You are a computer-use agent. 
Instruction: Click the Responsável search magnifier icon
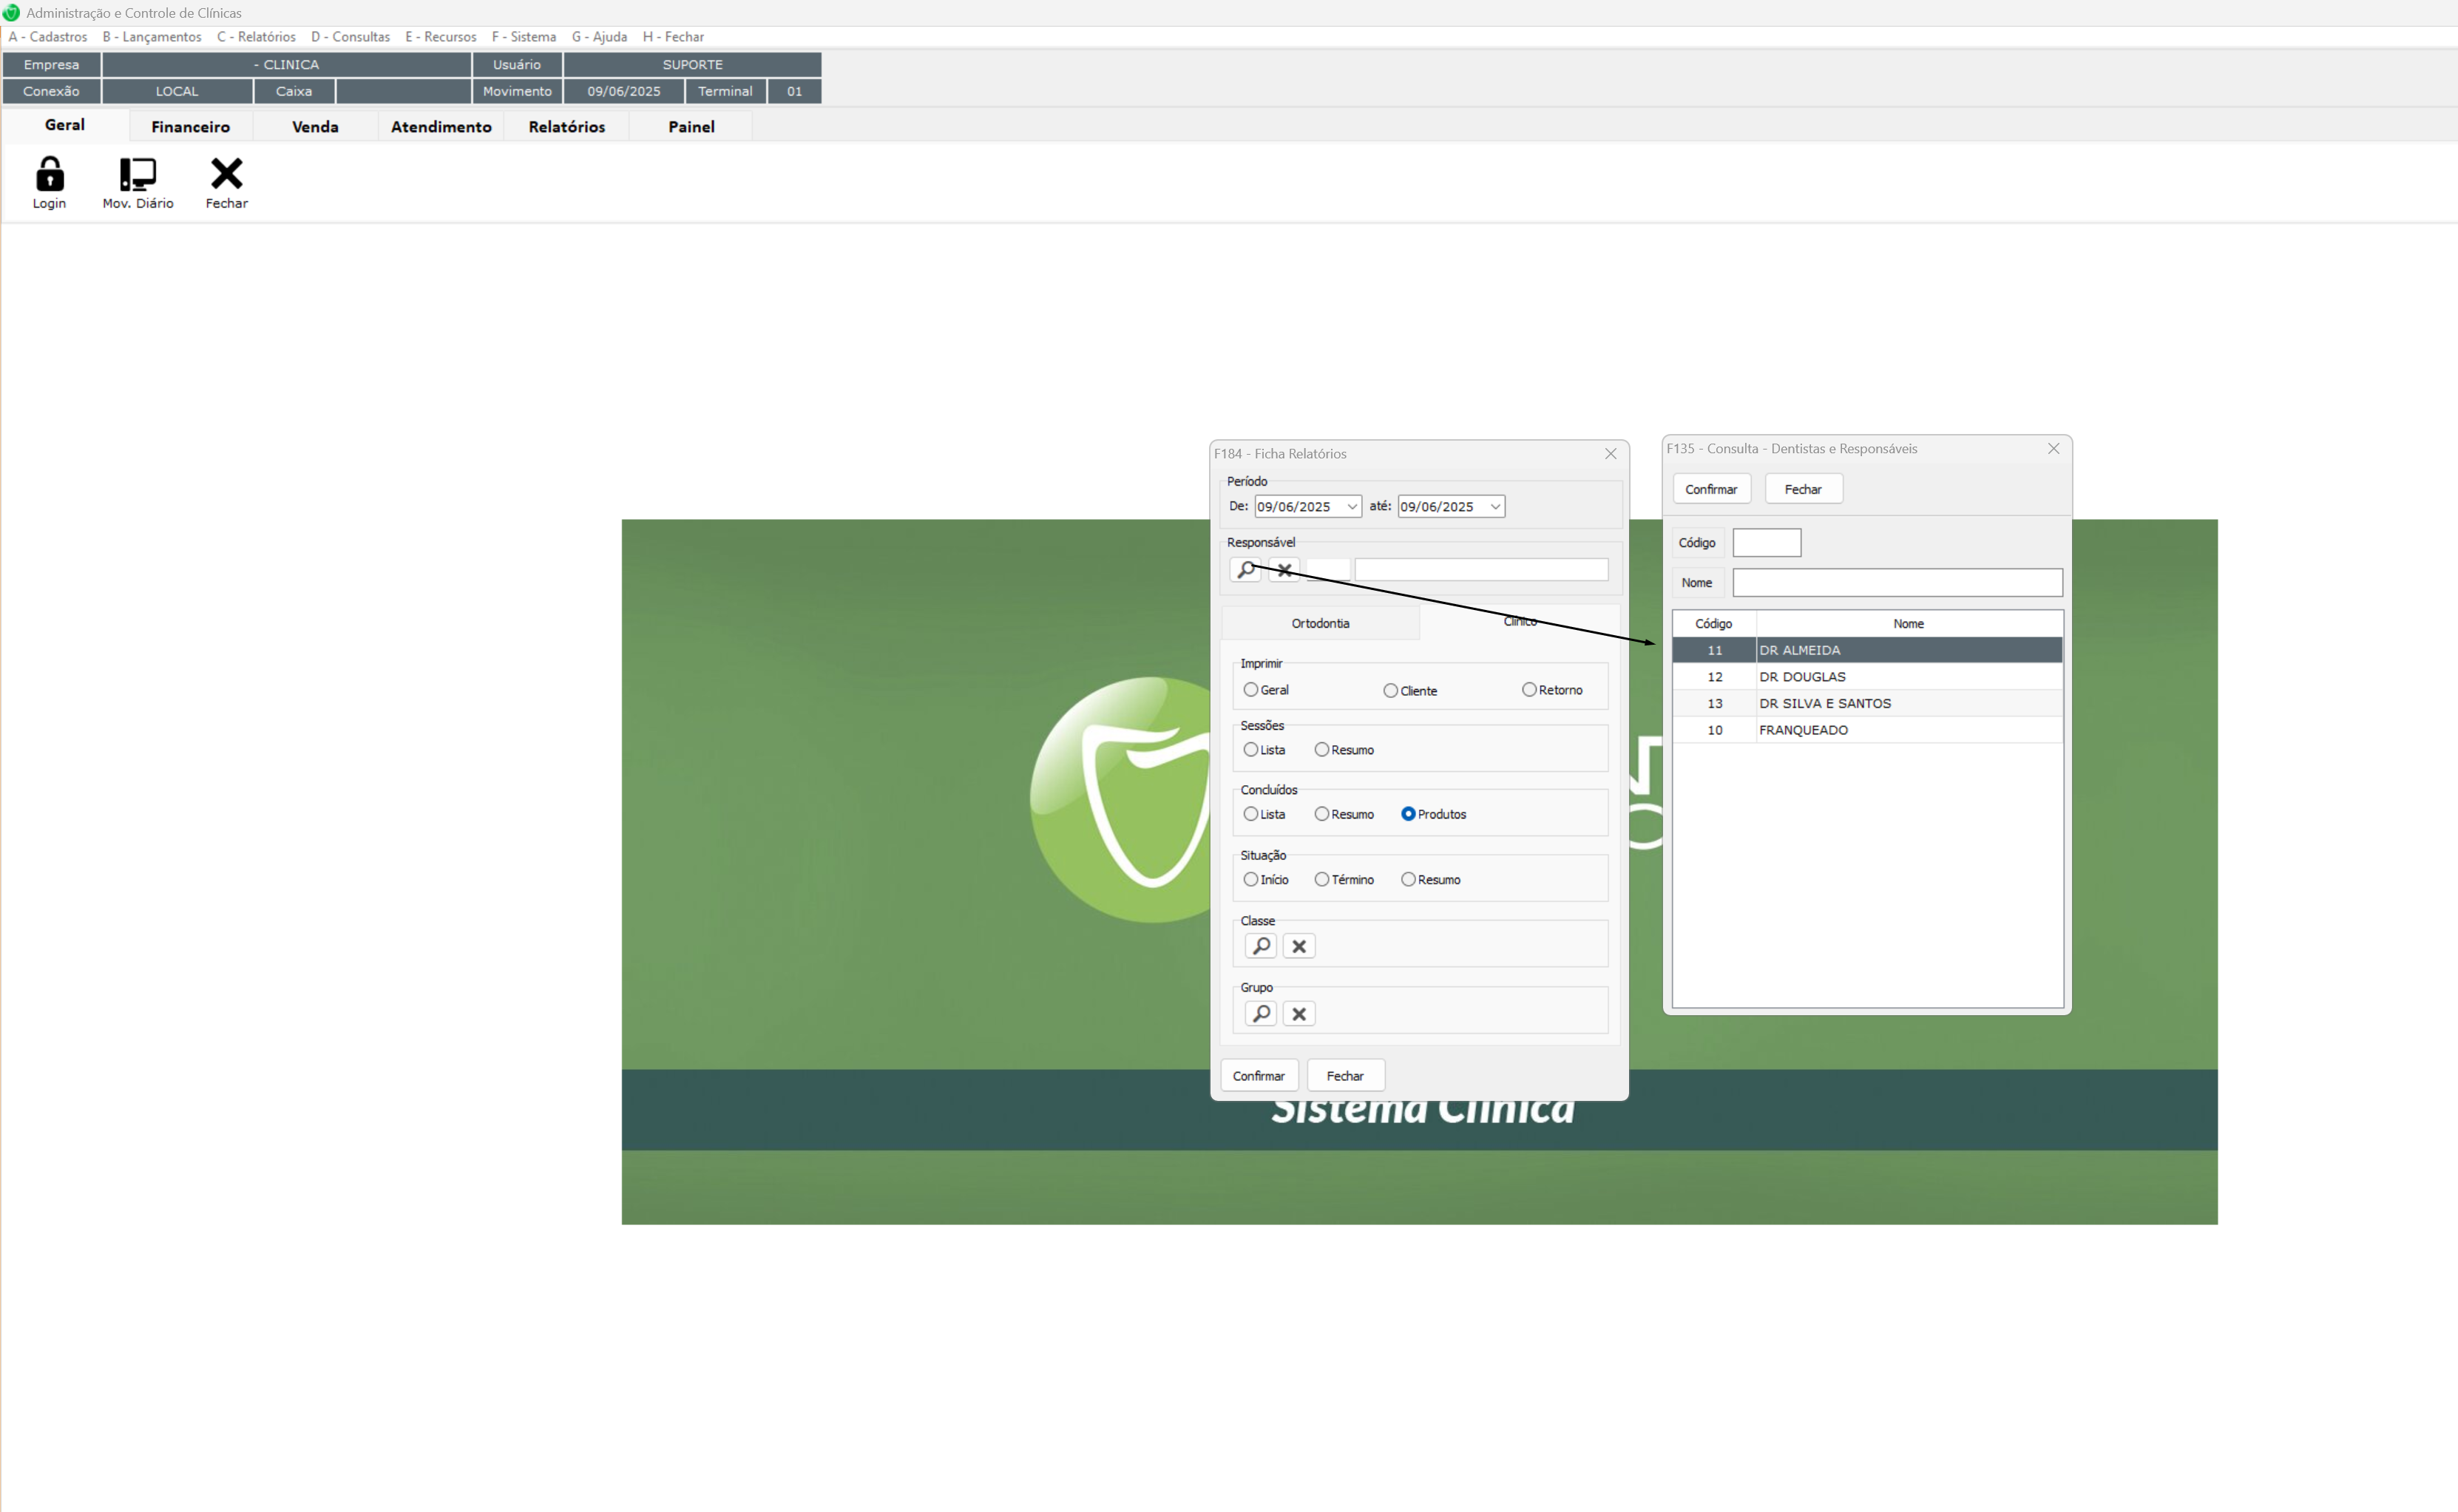point(1245,570)
